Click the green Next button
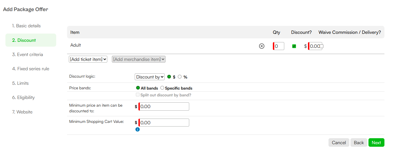This screenshot has width=395, height=151. (x=376, y=142)
